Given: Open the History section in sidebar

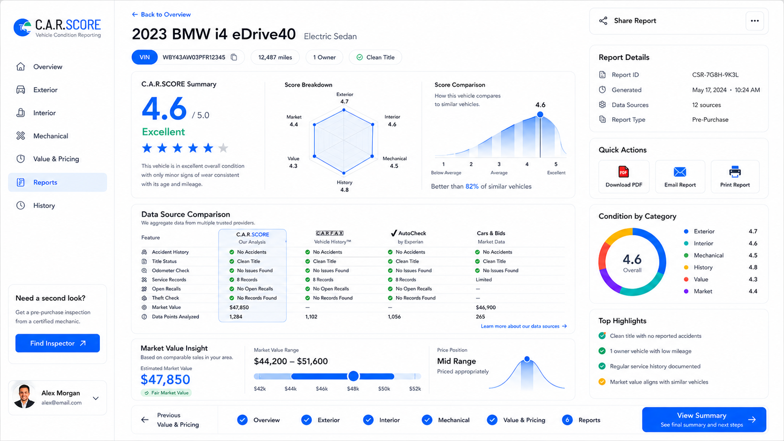Looking at the screenshot, I should pyautogui.click(x=58, y=205).
